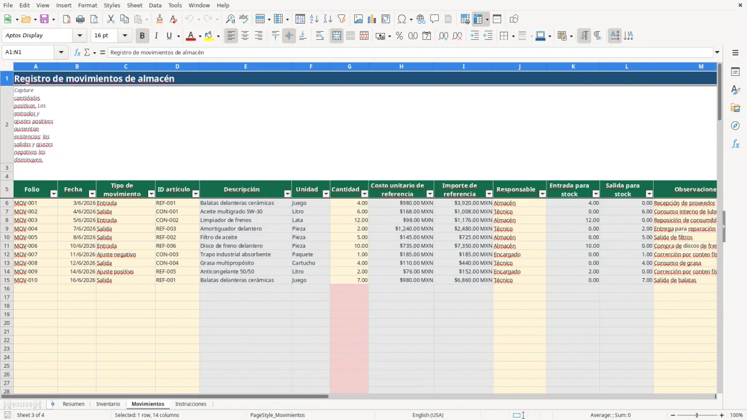Toggle print preview icon
Screen dimensions: 747x420
pyautogui.click(x=93, y=19)
